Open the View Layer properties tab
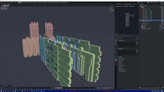Viewport: 164px width, 92px height. [x=116, y=42]
